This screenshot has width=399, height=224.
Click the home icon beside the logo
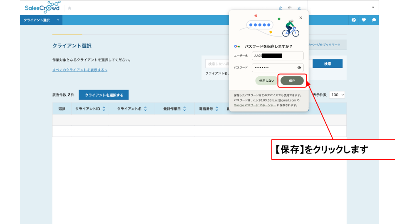(69, 8)
